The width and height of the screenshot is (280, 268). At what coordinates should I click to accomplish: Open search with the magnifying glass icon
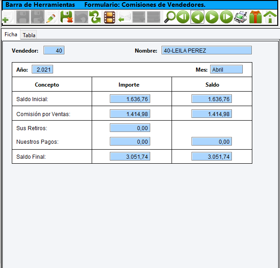(x=169, y=17)
